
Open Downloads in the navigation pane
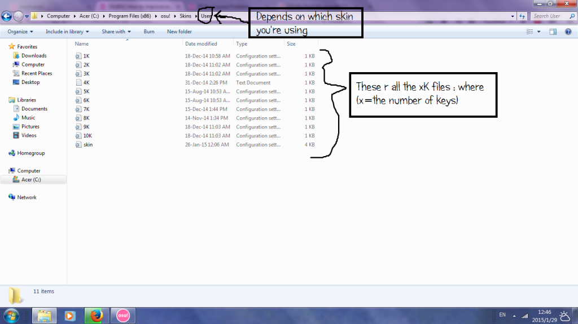pos(30,56)
